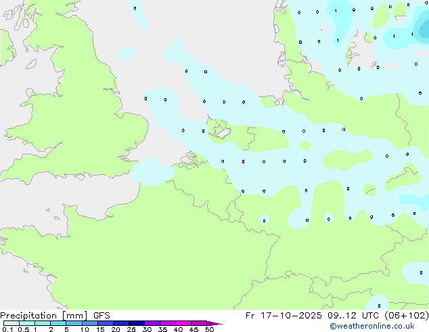429x332 pixels.
Task: Select the 2 mm legend color swatch
Action: [58, 323]
